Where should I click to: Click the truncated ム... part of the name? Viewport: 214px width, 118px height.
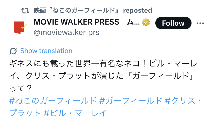tap(133, 22)
